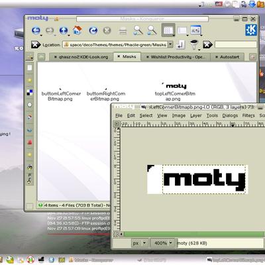
Task: Select the Masks tab
Action: (x=127, y=56)
